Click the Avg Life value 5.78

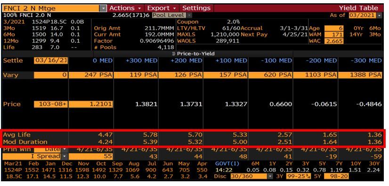point(151,135)
